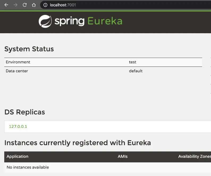Open the browser home page icon

34,5
